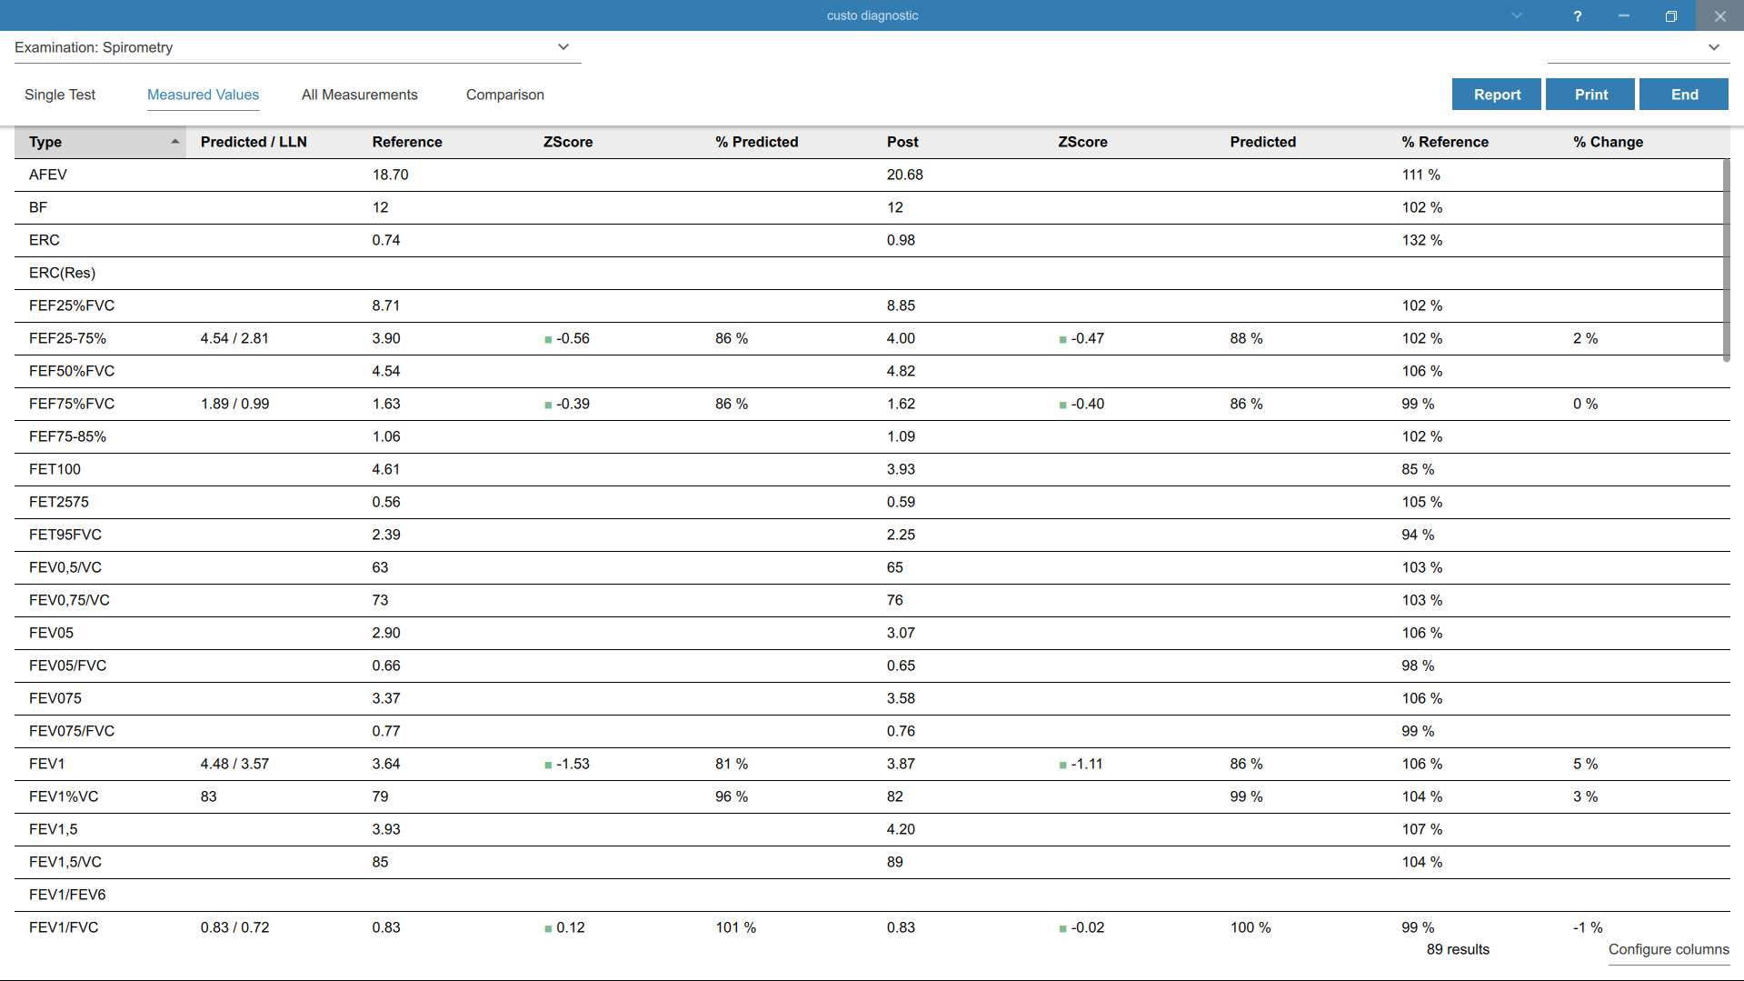Click the title bar dropdown chevron icon
The width and height of the screenshot is (1744, 981).
point(1517,15)
